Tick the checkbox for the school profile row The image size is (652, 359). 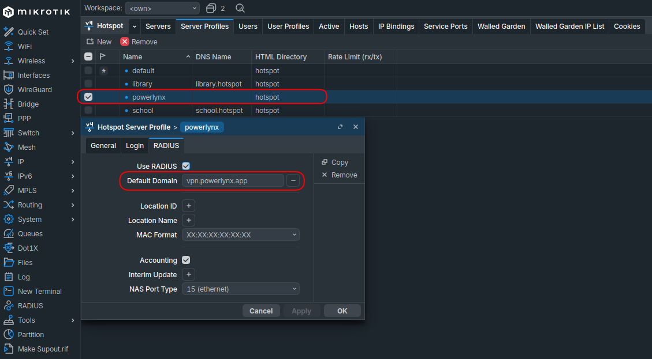pyautogui.click(x=88, y=110)
